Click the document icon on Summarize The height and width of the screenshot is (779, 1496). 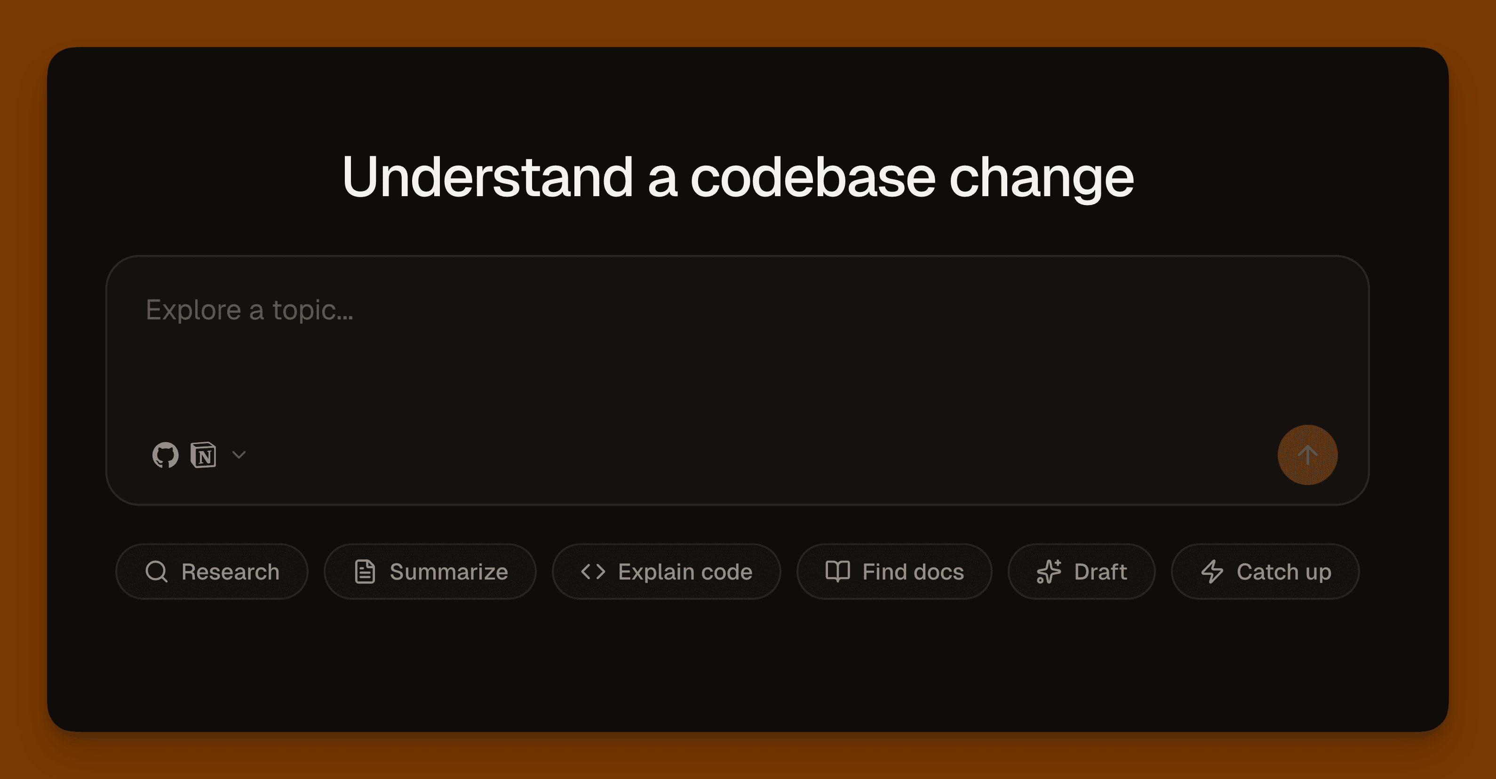point(364,571)
